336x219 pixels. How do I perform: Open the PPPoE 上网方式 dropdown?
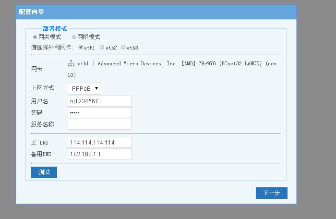coord(84,88)
